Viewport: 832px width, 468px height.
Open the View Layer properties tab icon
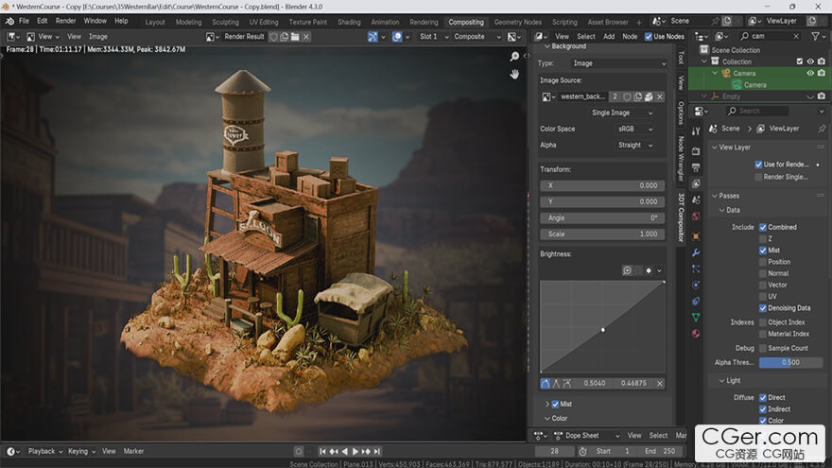coord(696,183)
